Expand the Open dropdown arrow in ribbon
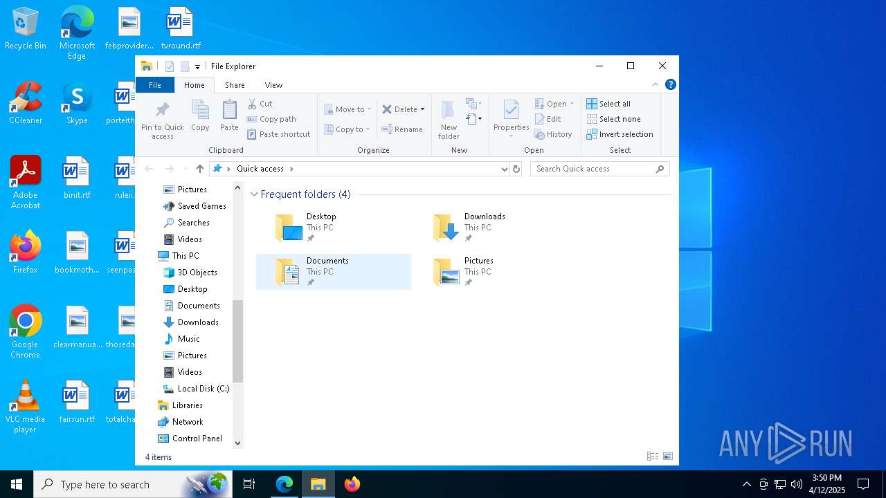Screen dimensions: 886x498 572,104
